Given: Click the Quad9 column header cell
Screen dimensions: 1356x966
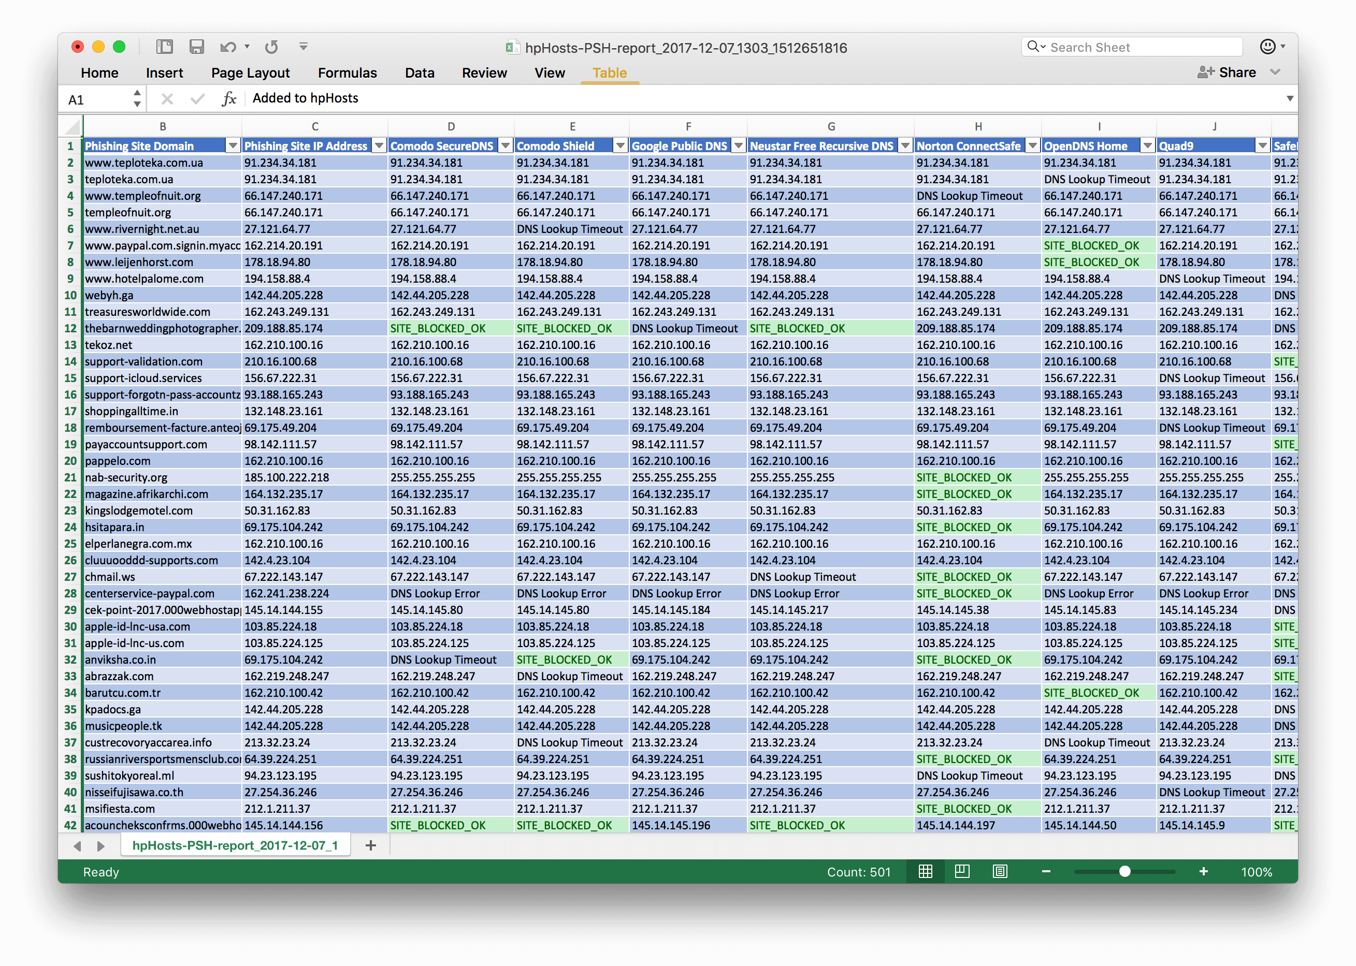Looking at the screenshot, I should coord(1214,146).
